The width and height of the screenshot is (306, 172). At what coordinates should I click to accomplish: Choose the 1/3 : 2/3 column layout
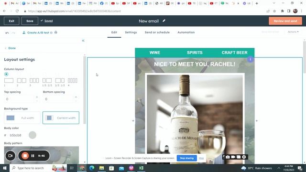coord(47,80)
